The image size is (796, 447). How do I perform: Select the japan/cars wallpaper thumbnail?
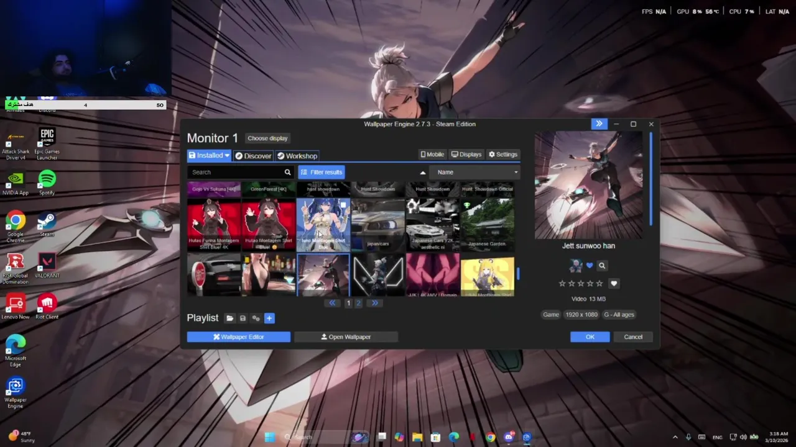378,224
